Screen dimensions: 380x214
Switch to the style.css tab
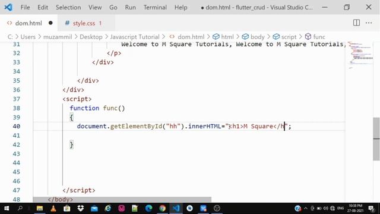point(84,23)
